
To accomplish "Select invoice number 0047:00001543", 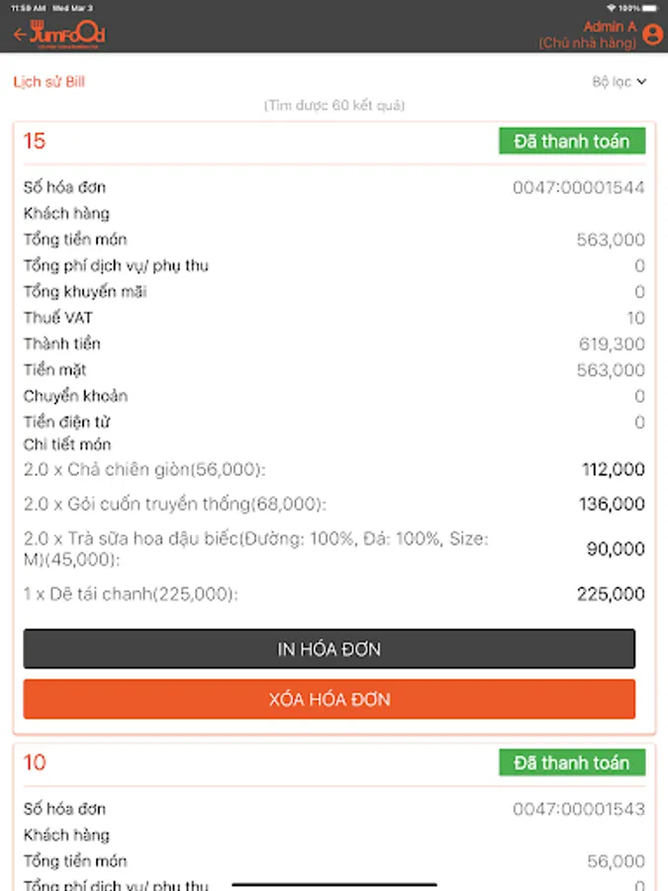I will 578,809.
